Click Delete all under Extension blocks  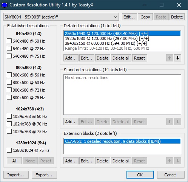click(121, 161)
